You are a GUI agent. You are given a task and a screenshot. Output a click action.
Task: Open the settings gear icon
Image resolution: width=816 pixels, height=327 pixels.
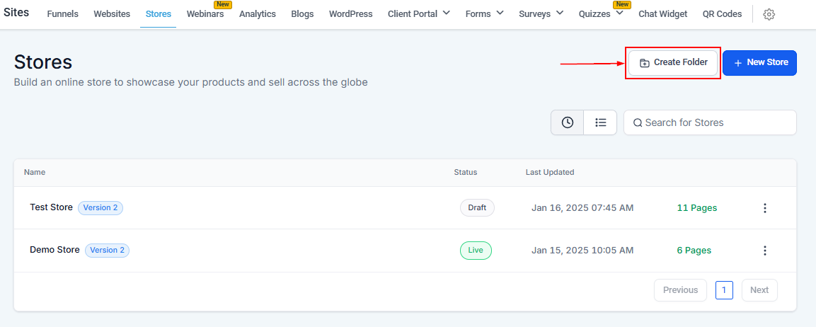(769, 14)
